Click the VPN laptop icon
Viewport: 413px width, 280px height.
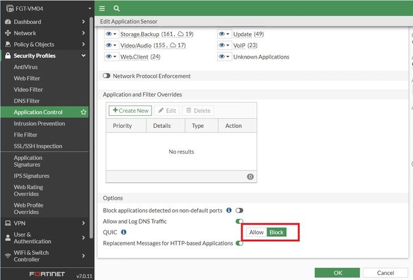[x=8, y=223]
